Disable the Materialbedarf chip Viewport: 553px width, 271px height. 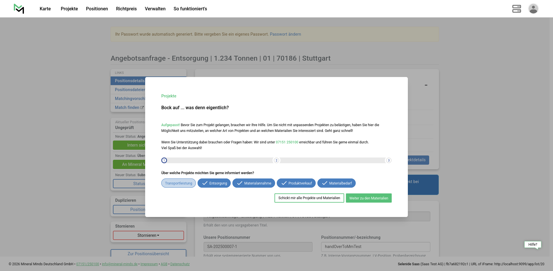pyautogui.click(x=336, y=183)
